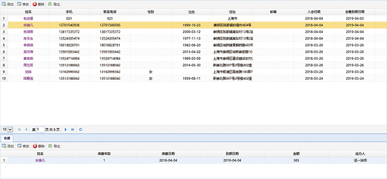387x179 pixels.
Task: Select the birth date cell 1982-08-20
Action: point(191,45)
